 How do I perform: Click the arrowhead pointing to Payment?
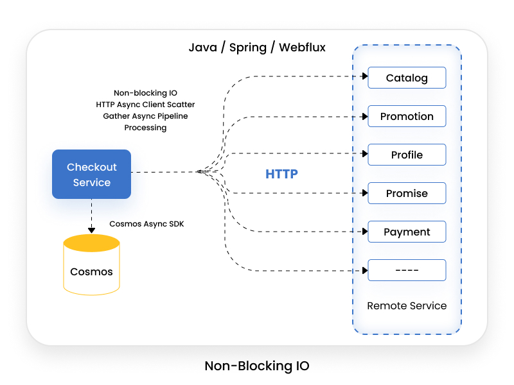click(365, 232)
